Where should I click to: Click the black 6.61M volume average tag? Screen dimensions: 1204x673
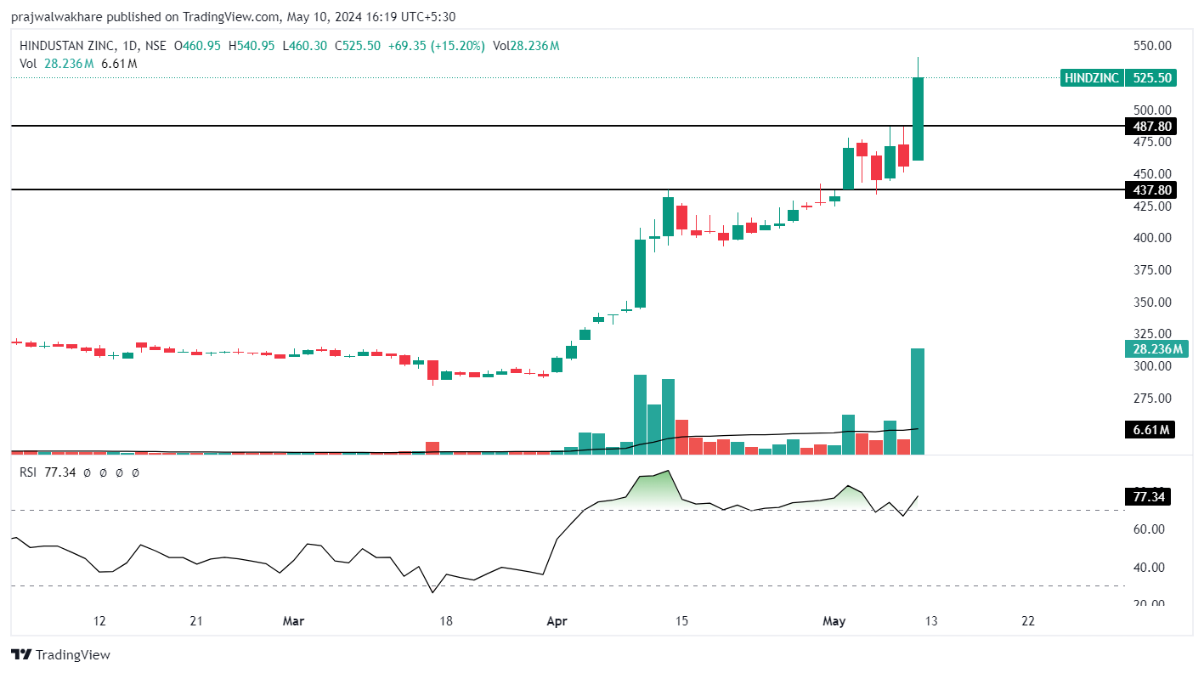[1149, 430]
